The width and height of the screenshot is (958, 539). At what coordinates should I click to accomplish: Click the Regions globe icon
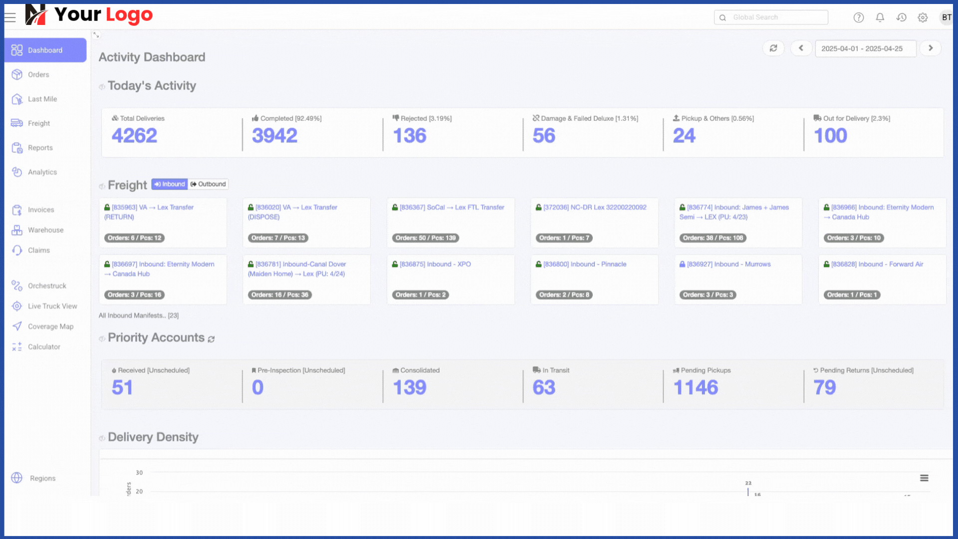[x=17, y=478]
